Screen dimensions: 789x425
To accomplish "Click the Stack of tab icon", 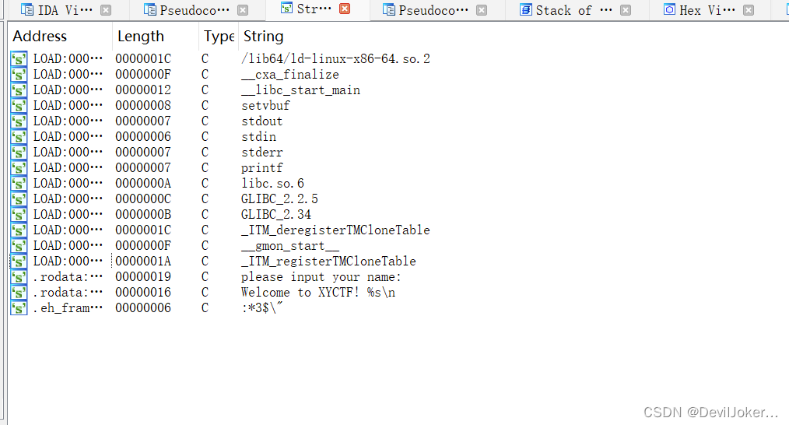I will [526, 9].
